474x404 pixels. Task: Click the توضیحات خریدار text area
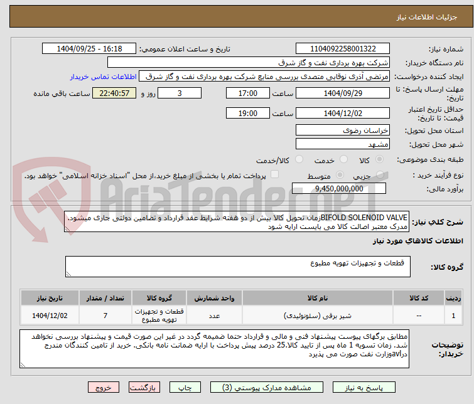214,349
